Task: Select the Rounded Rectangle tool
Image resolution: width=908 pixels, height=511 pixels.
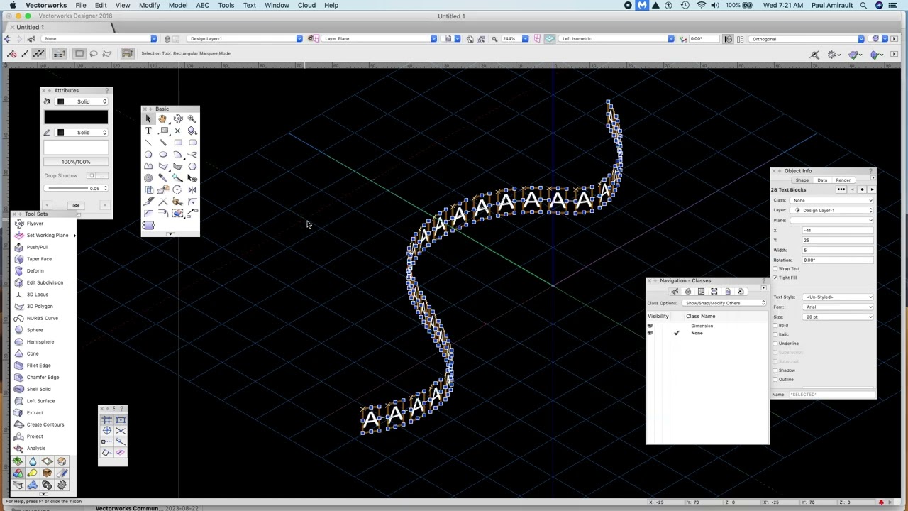Action: (x=192, y=143)
